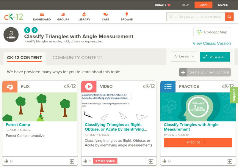Click the grade 3 pencil badge
Image resolution: width=238 pixels, height=167 pixels.
coord(11,35)
